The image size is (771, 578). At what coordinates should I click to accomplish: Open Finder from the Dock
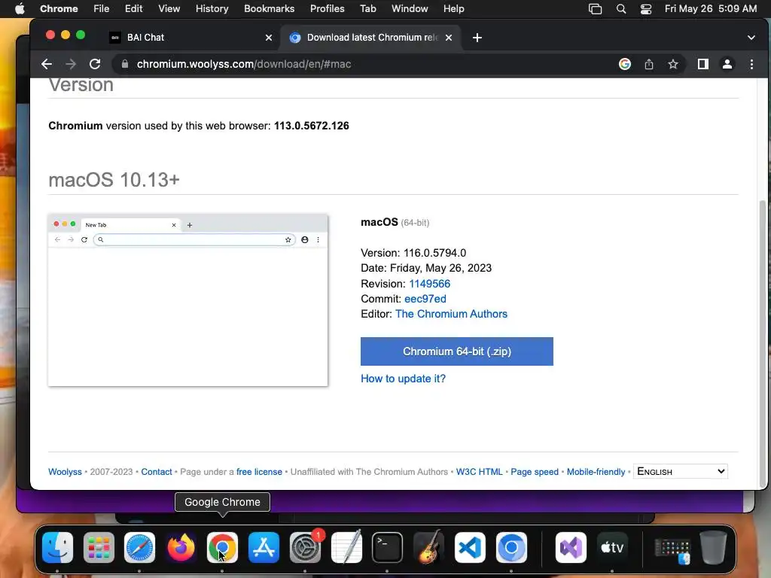[57, 547]
